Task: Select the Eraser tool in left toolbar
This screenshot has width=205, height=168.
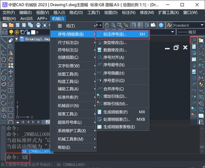Action: 10,40
